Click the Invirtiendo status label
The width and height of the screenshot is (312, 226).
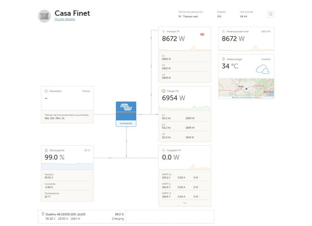point(126,123)
